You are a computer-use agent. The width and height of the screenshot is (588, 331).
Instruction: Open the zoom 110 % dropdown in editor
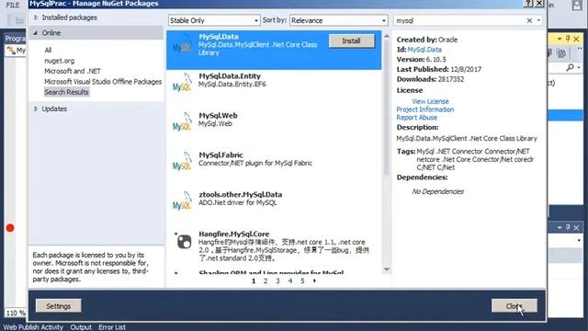[16, 313]
